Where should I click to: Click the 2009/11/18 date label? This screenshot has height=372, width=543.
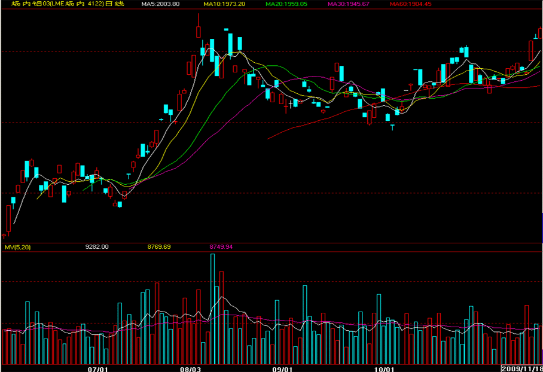pos(522,369)
